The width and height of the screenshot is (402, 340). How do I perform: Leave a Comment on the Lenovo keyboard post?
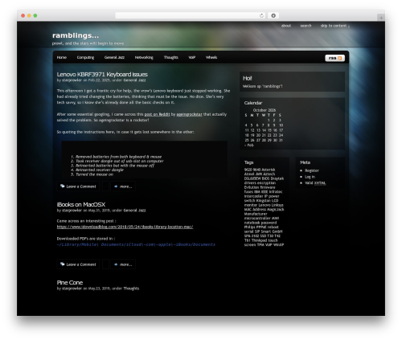(78, 186)
